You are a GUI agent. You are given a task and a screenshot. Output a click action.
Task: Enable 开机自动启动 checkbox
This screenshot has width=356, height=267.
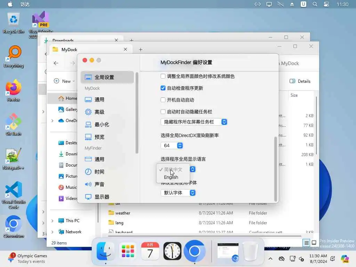[163, 100]
